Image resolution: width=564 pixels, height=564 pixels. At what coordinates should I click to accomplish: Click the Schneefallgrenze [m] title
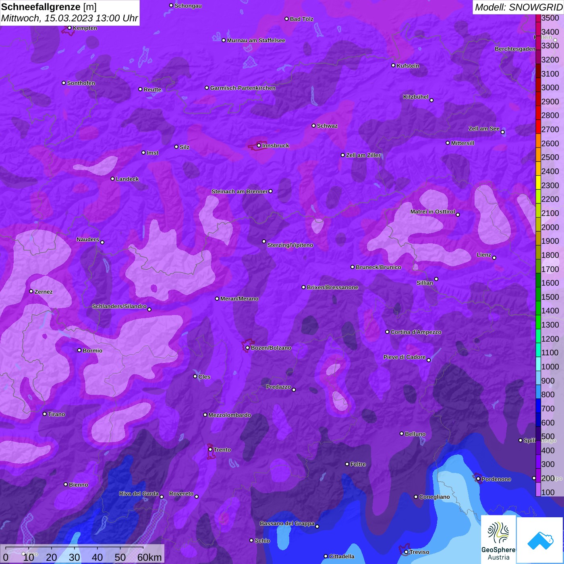point(49,7)
